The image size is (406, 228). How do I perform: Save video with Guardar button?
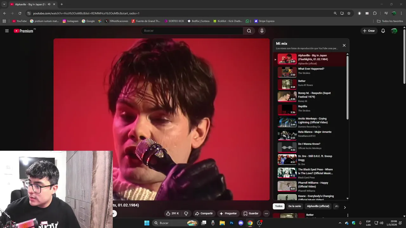point(251,213)
